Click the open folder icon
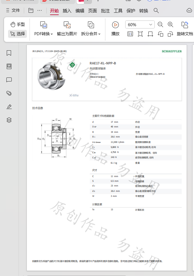 click(31, 10)
